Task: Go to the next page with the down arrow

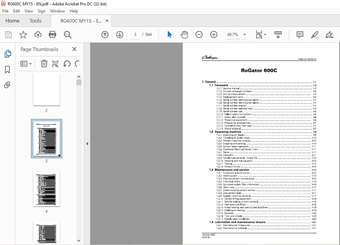Action: tap(120, 35)
